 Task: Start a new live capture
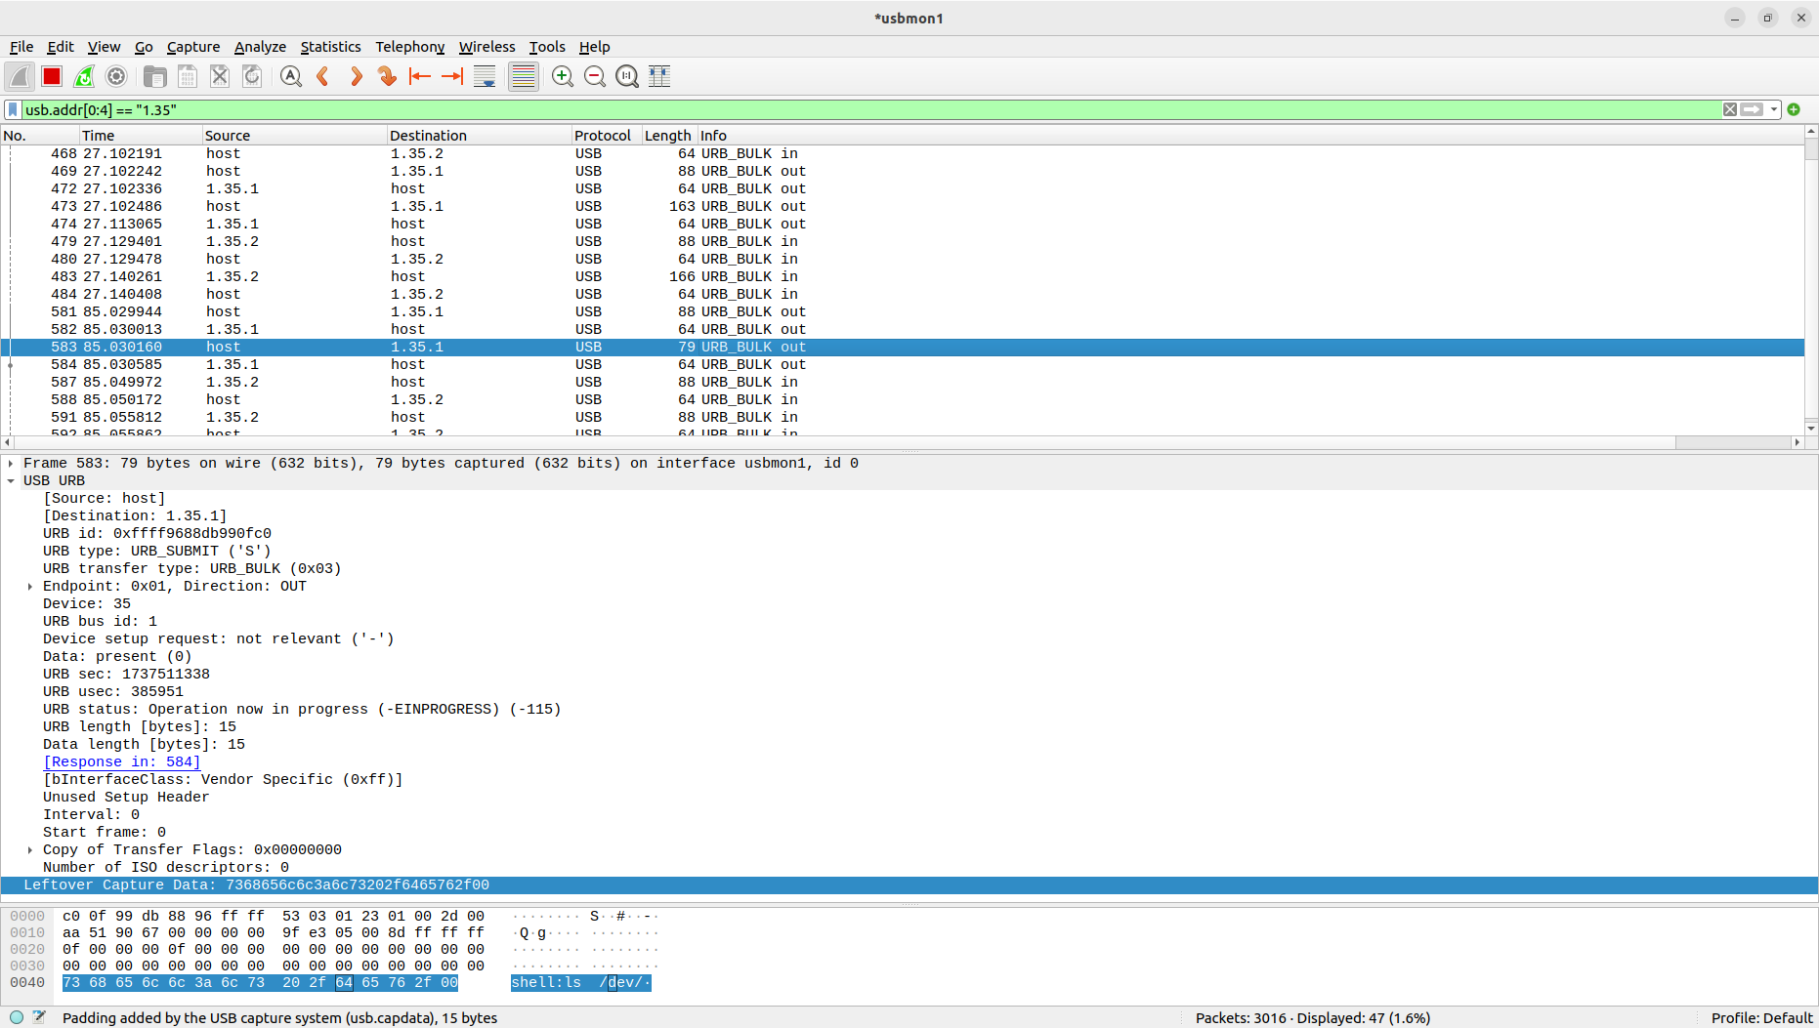click(x=20, y=76)
